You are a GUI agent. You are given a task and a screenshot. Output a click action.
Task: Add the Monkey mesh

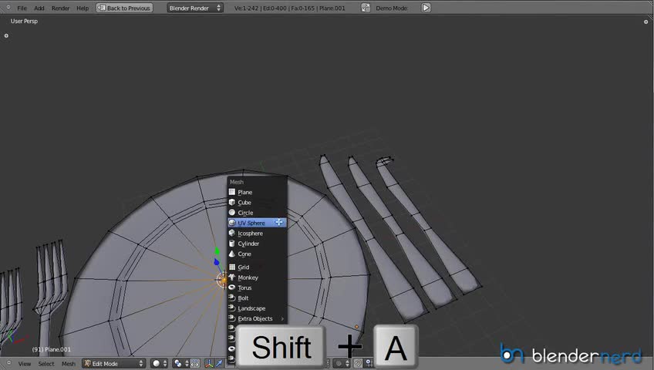[257, 277]
